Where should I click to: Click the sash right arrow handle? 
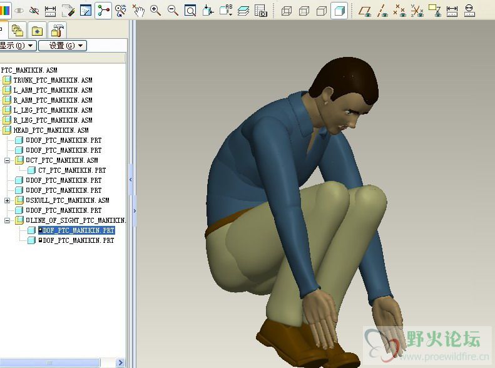coord(135,211)
